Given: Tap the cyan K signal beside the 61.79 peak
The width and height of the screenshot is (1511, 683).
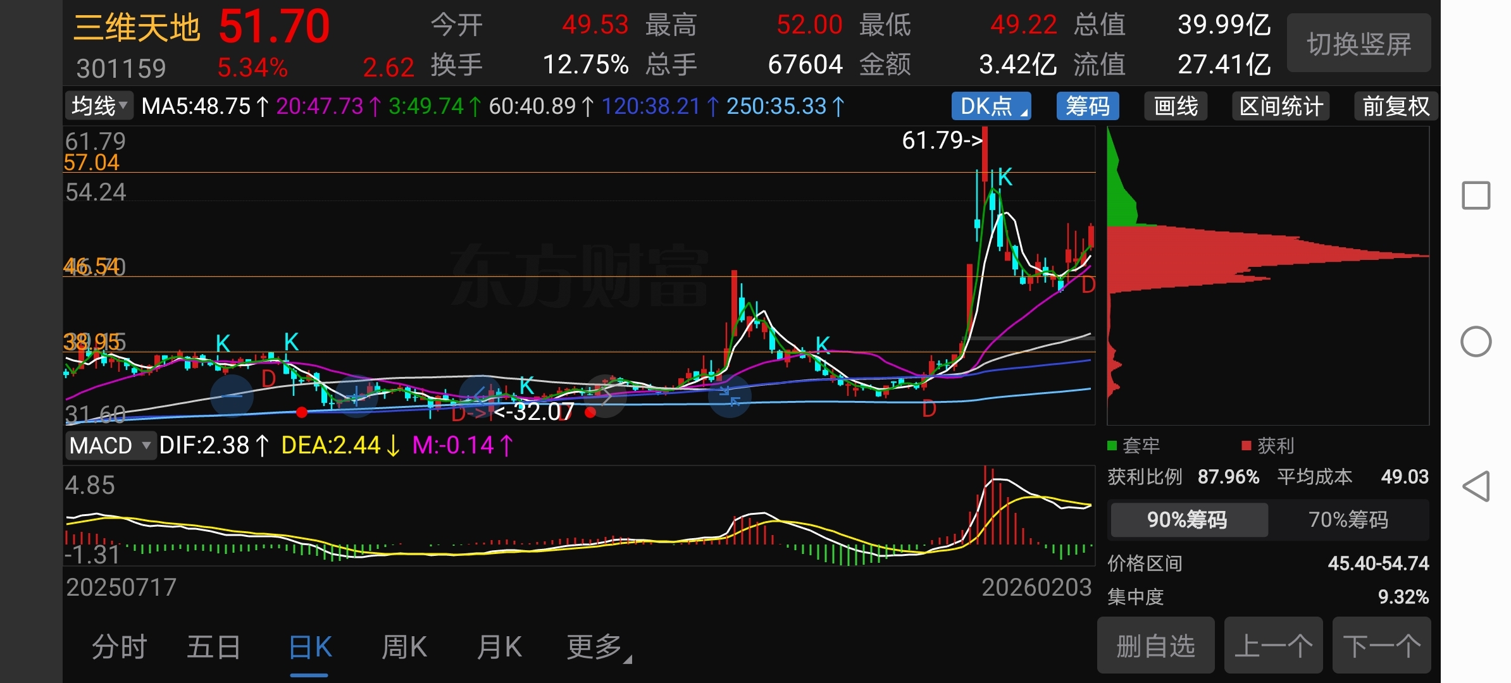Looking at the screenshot, I should pyautogui.click(x=1005, y=178).
